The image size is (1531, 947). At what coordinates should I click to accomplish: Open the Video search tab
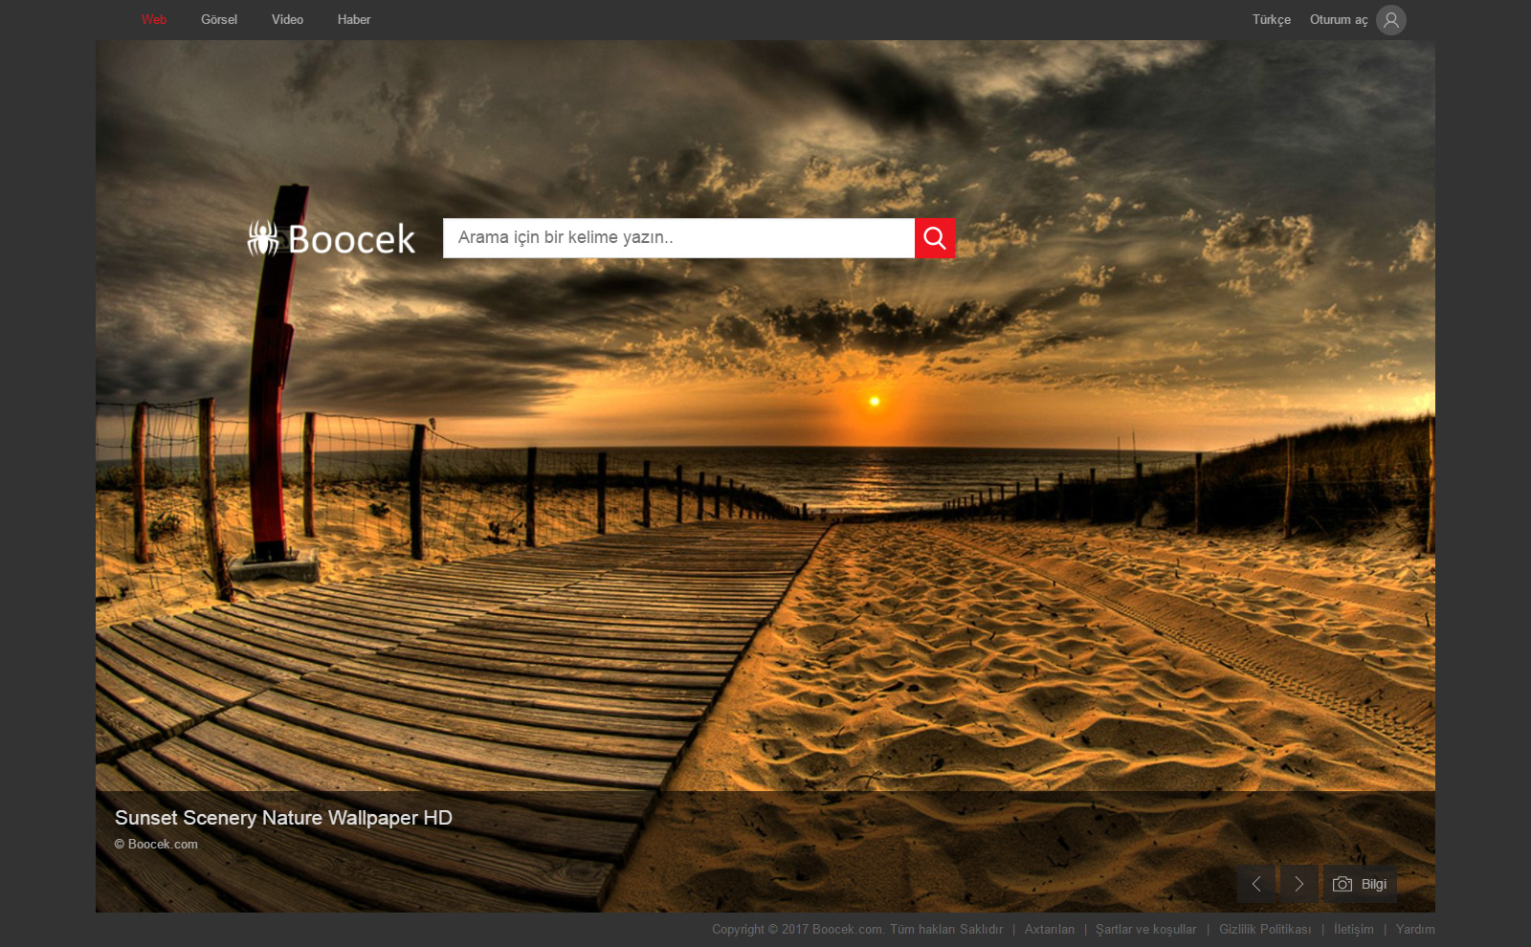point(287,20)
